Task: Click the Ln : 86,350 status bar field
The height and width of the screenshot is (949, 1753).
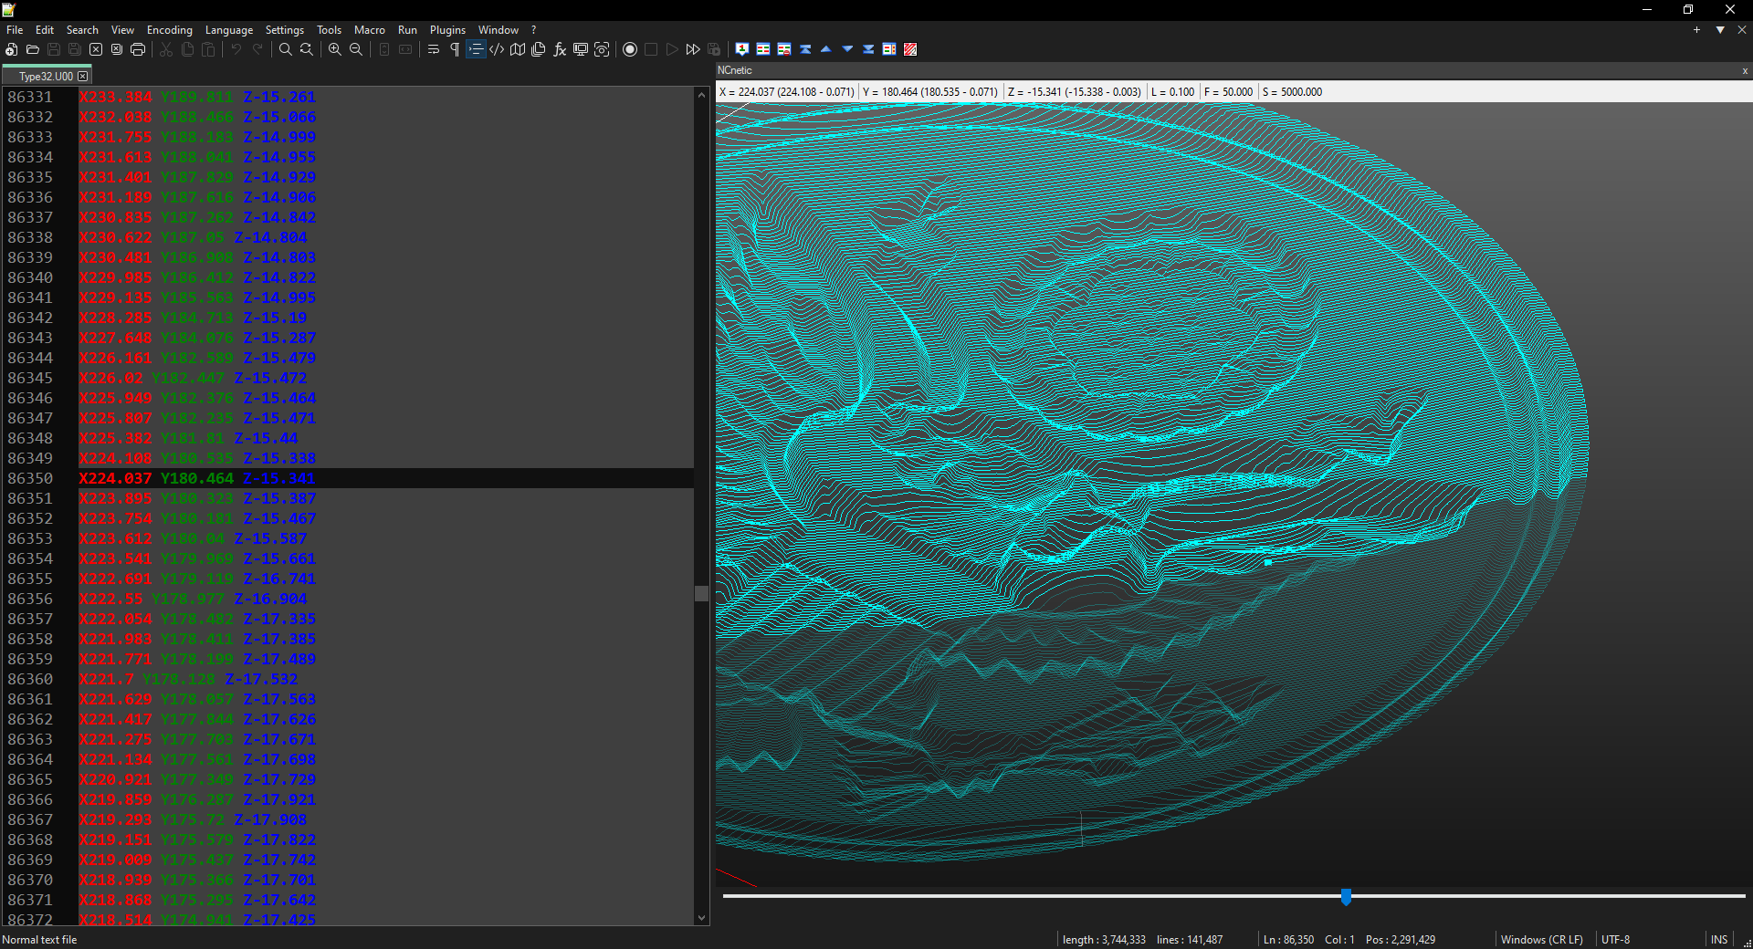Action: coord(1288,940)
